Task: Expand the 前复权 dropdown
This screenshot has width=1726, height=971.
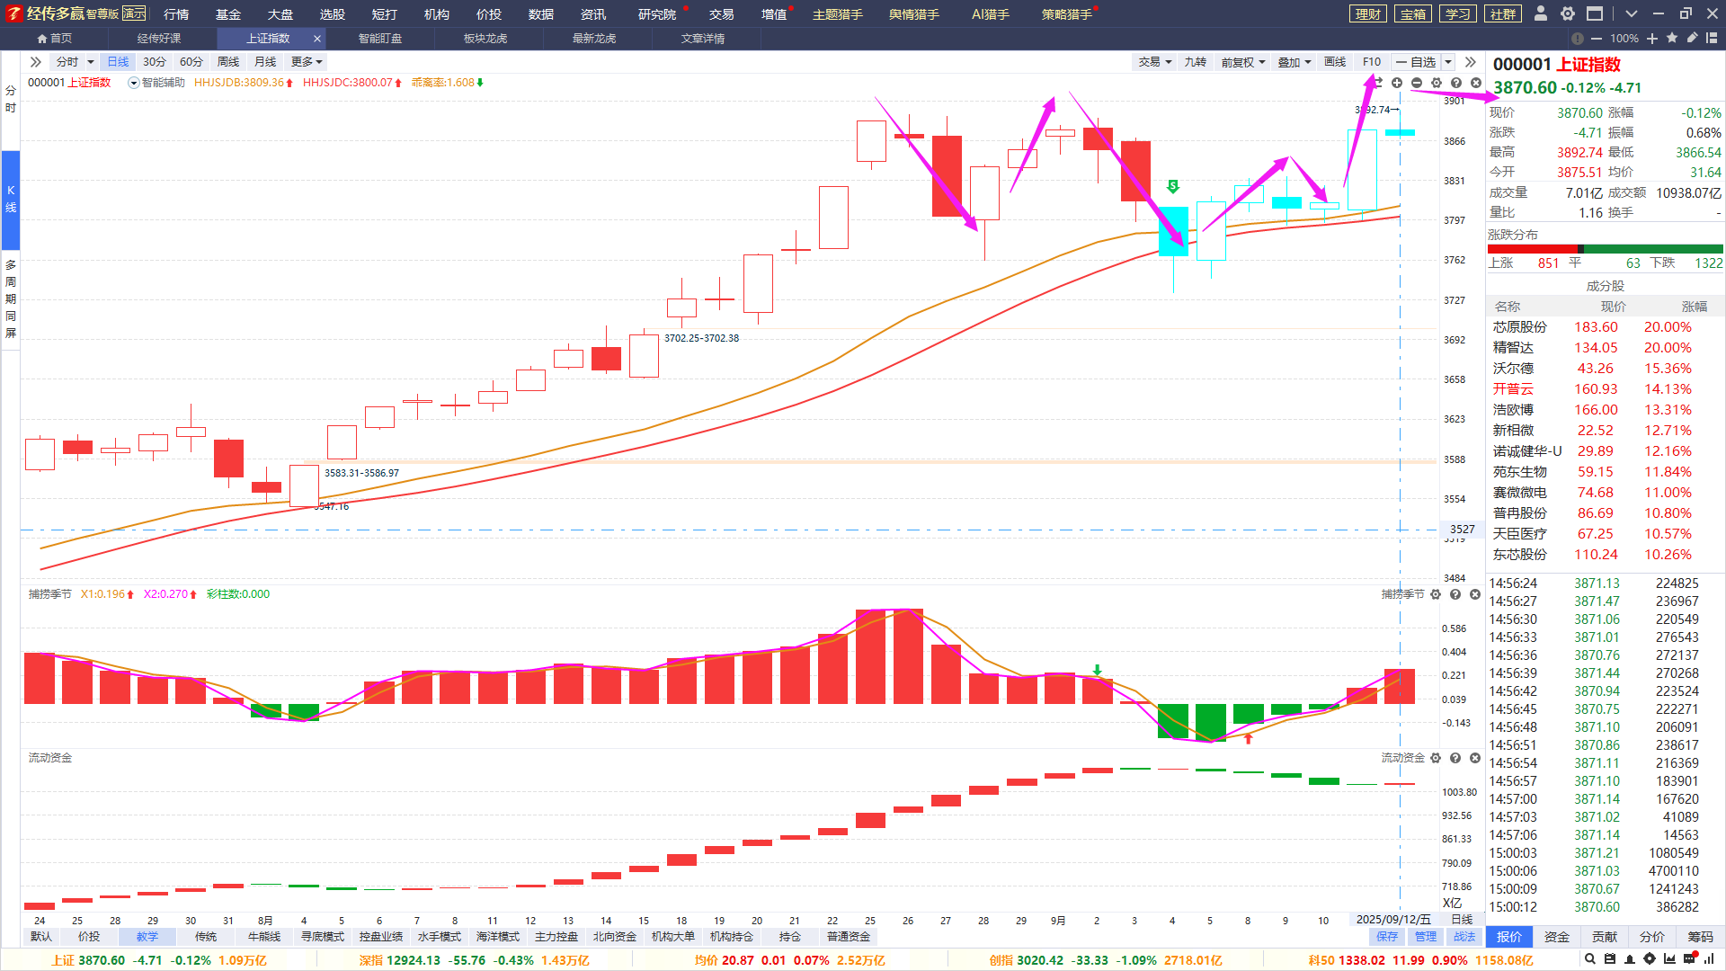Action: pyautogui.click(x=1242, y=62)
